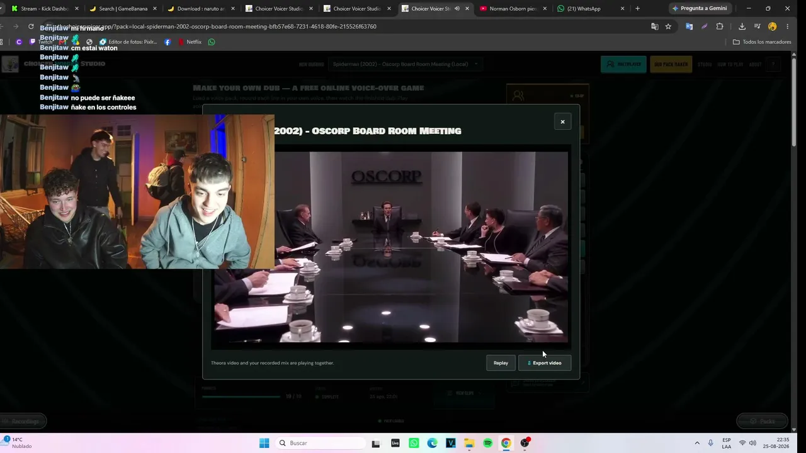
Task: Close the WhatsApp browser tab
Action: coord(623,9)
